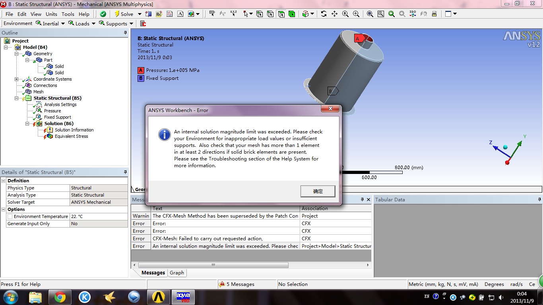Viewport: 543px width, 305px height.
Task: Set the ISO isometric view
Action: pyautogui.click(x=413, y=14)
